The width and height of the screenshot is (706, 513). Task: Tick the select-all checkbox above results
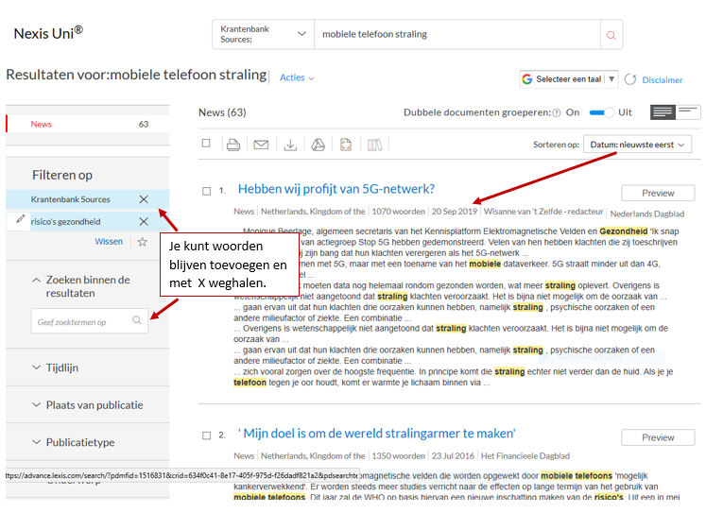(206, 144)
